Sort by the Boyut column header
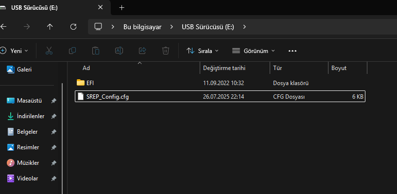The width and height of the screenshot is (397, 194). point(339,68)
